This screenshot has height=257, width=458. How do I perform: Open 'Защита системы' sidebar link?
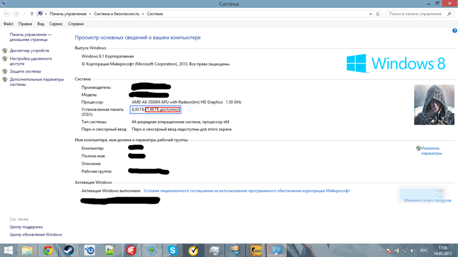tap(25, 71)
